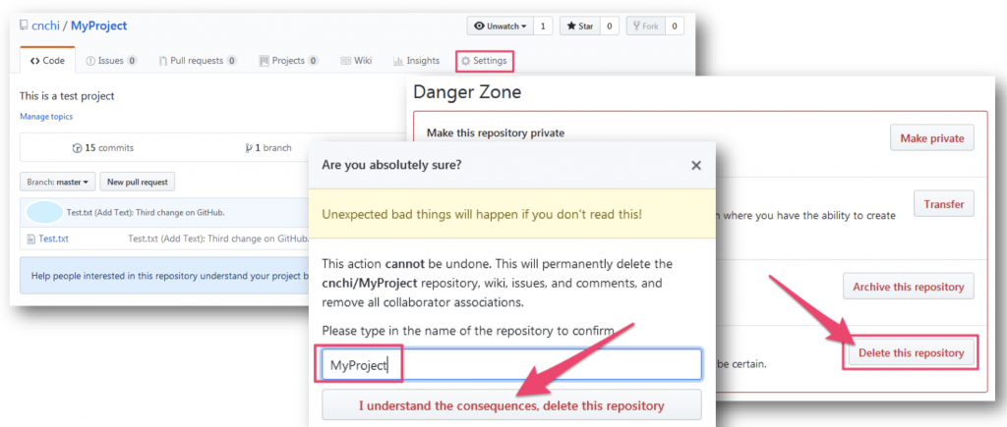Open the Settings tab of the repository

click(484, 61)
